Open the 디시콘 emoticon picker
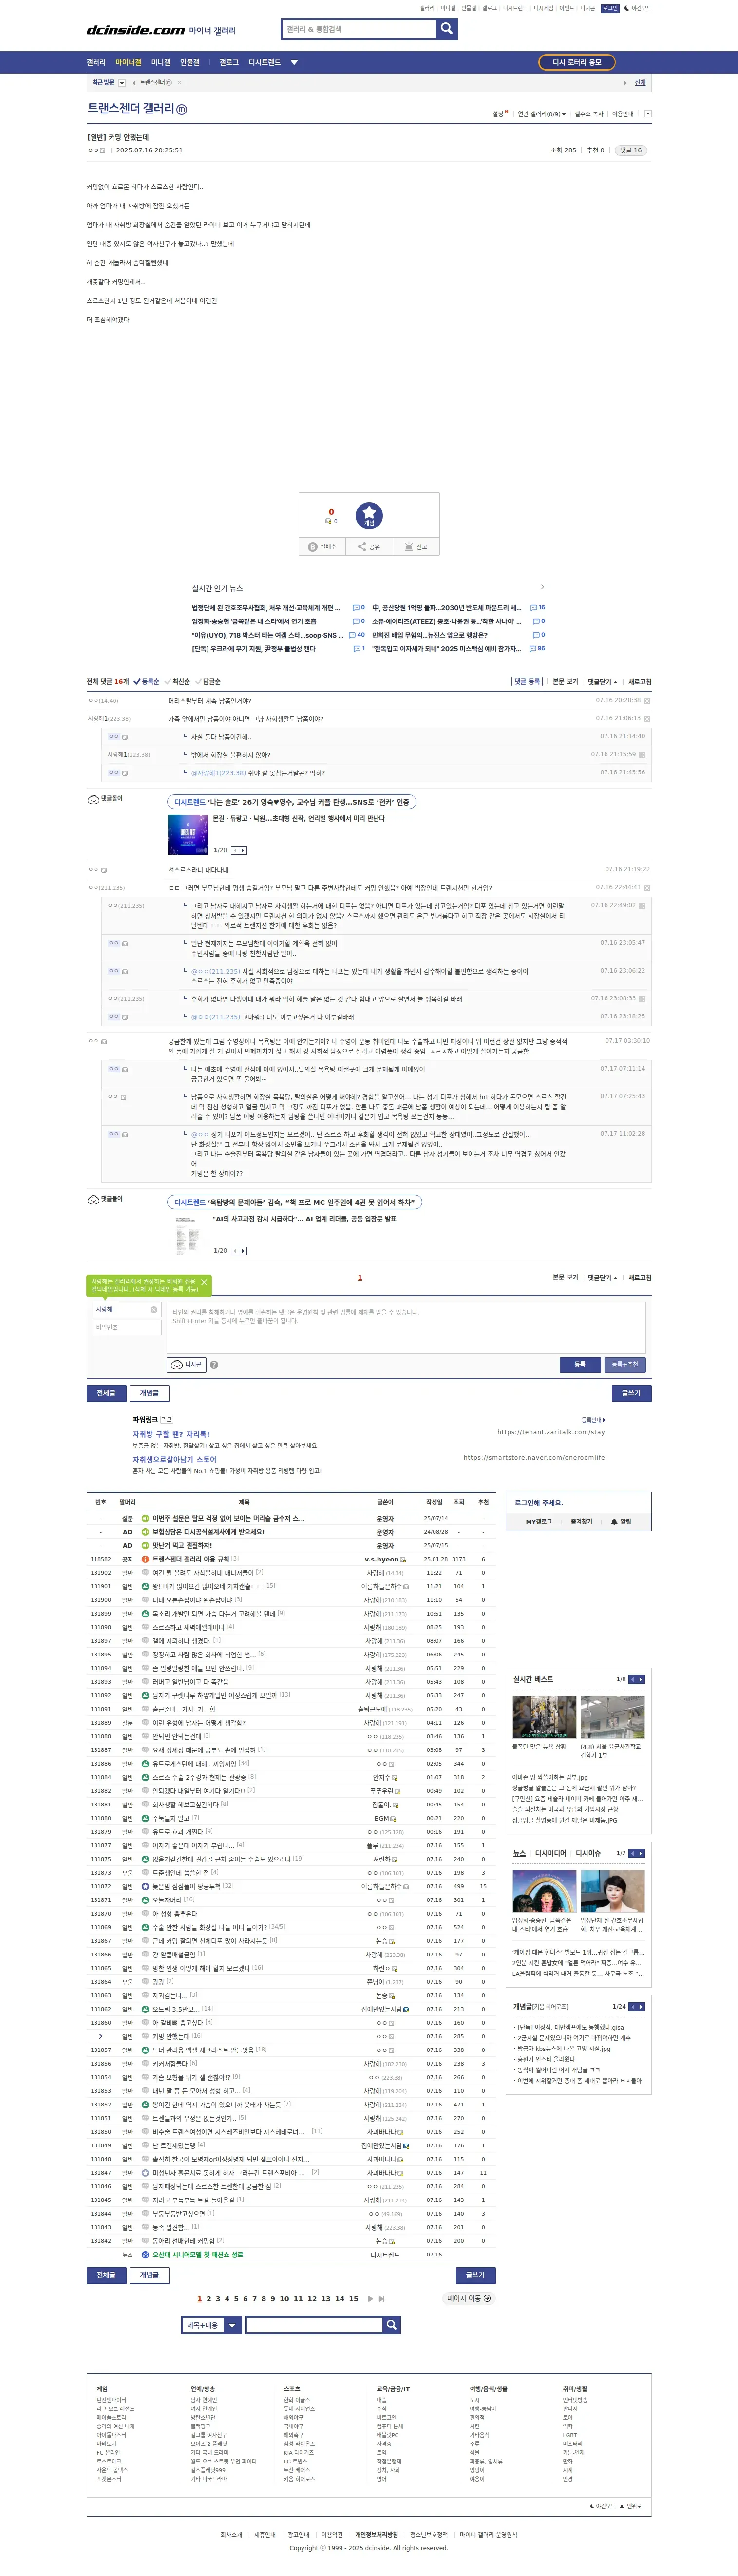Viewport: 738px width, 2576px height. (187, 1364)
